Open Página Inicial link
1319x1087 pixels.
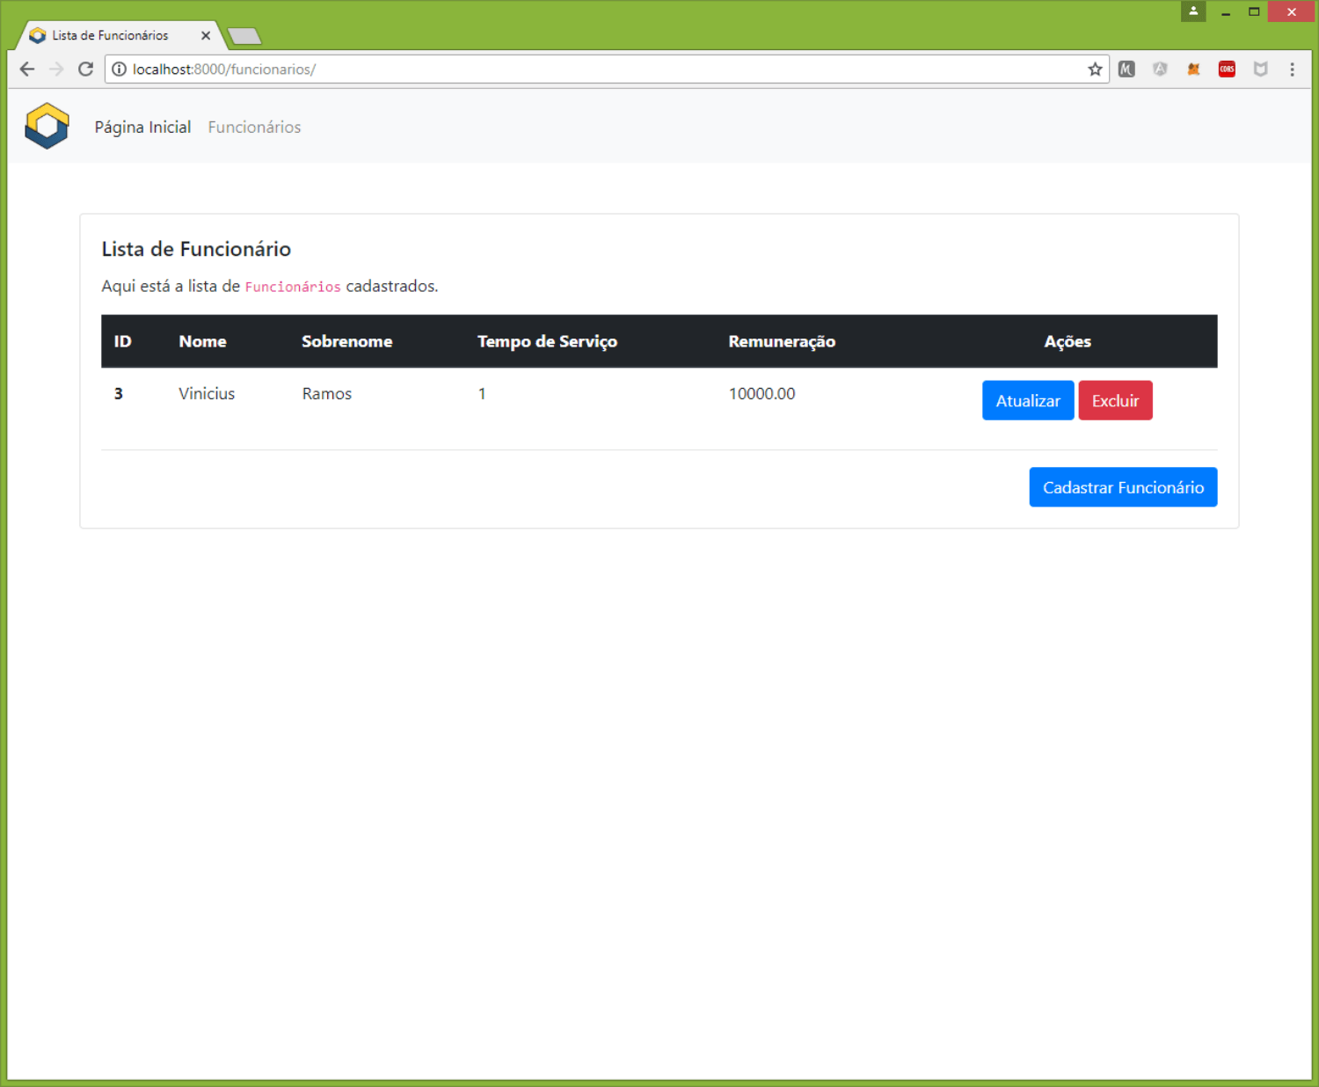142,127
